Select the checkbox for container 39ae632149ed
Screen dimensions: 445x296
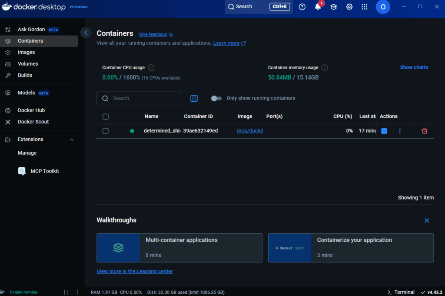(x=106, y=131)
